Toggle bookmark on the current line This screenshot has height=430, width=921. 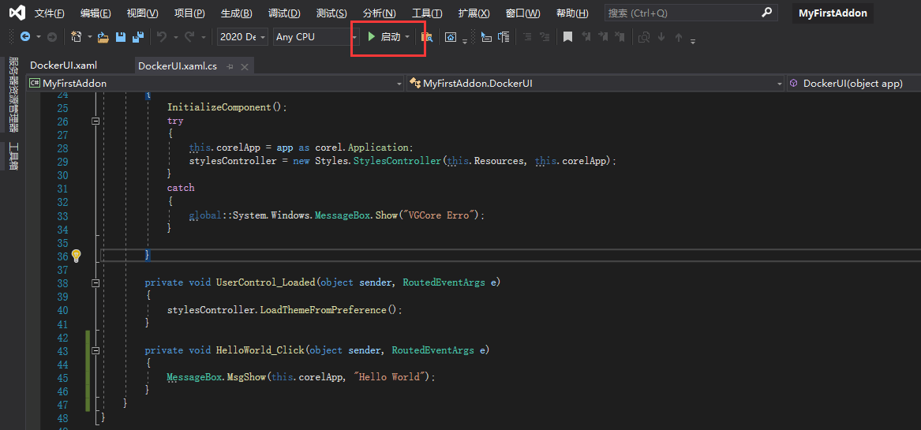[x=567, y=37]
